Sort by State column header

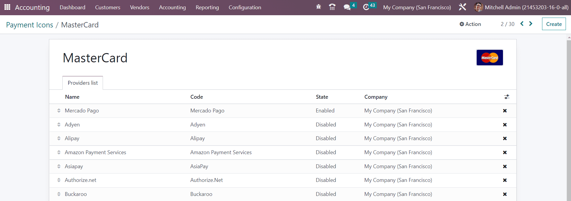(x=322, y=97)
